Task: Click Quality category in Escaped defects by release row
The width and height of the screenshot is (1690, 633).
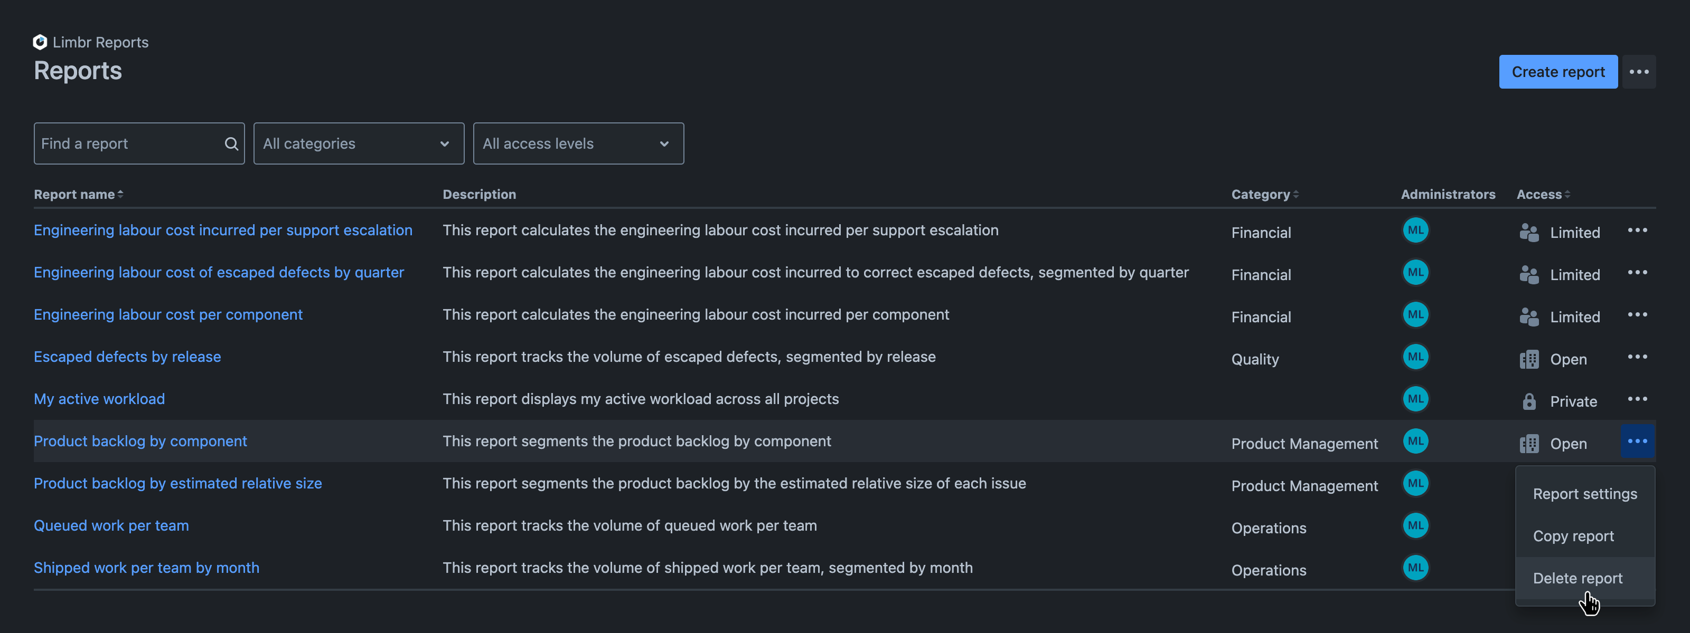Action: [x=1254, y=359]
